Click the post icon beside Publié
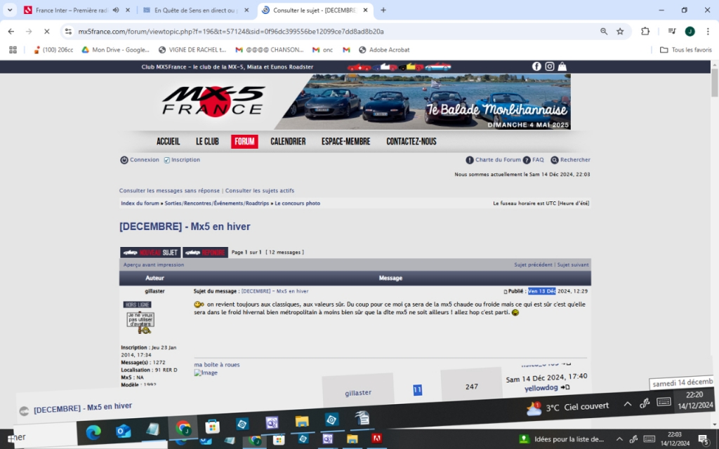The height and width of the screenshot is (449, 719). 506,291
